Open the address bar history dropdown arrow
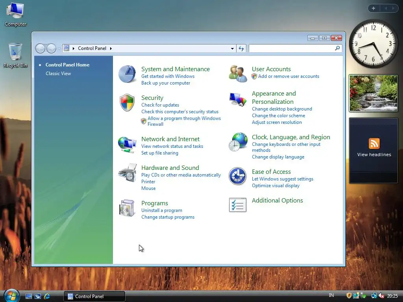The image size is (403, 302). click(x=232, y=48)
